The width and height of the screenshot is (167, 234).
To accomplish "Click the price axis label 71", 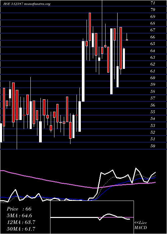I will 153,3.
